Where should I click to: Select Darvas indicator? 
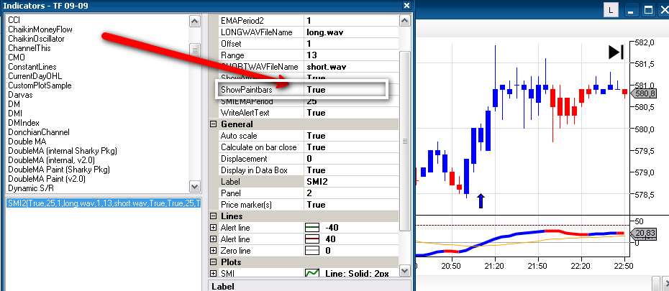(20, 95)
